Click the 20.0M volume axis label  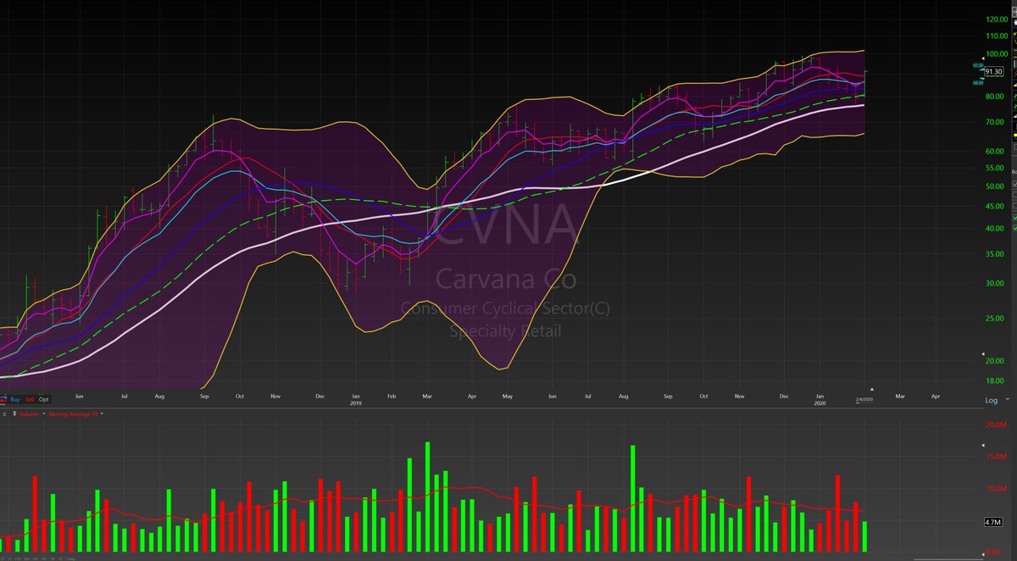994,425
